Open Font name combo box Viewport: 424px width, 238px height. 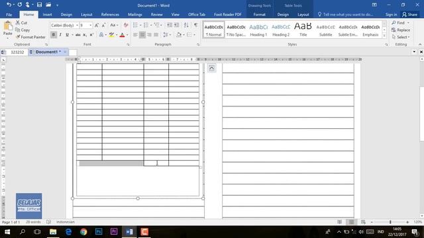click(64, 25)
